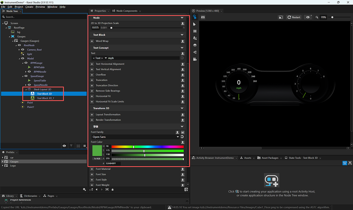Click the zoom magnifier icon in Preview

pyautogui.click(x=317, y=17)
